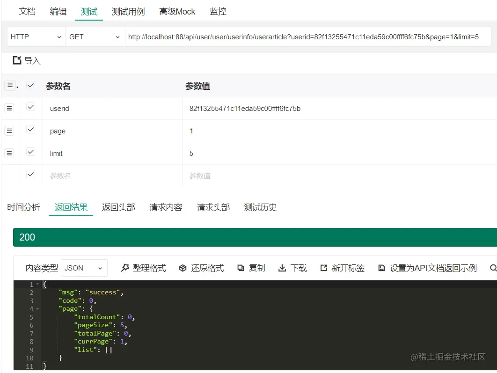Click the empty 参数值 placeholder field
497x373 pixels.
[x=339, y=176]
